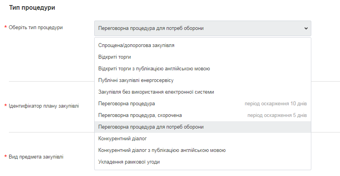Viewport: 340px width, 176px height.
Task: Select plain Переговорна процедура option
Action: [x=127, y=104]
